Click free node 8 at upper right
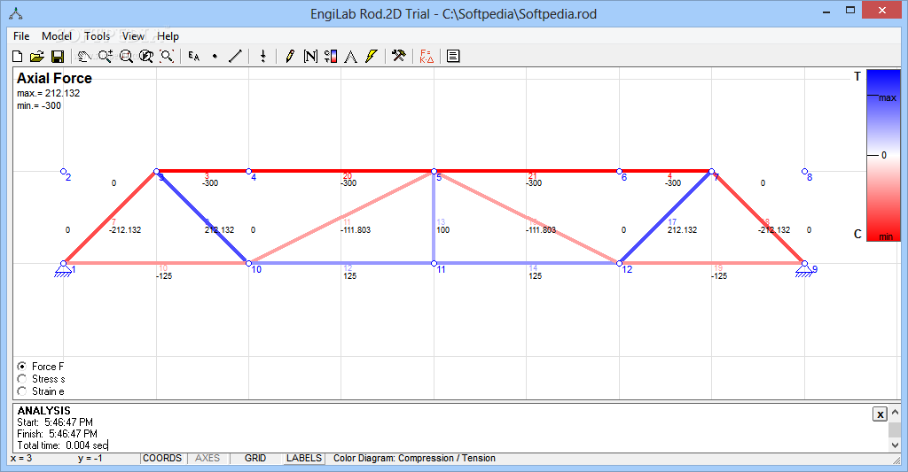 pos(804,171)
